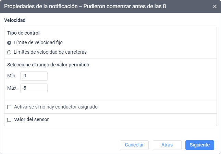The width and height of the screenshot is (221, 154).
Task: Click the 'Máx.' field label
Action: 12,88
